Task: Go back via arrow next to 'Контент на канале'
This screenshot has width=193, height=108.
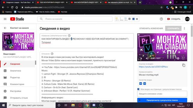Action: (5, 28)
